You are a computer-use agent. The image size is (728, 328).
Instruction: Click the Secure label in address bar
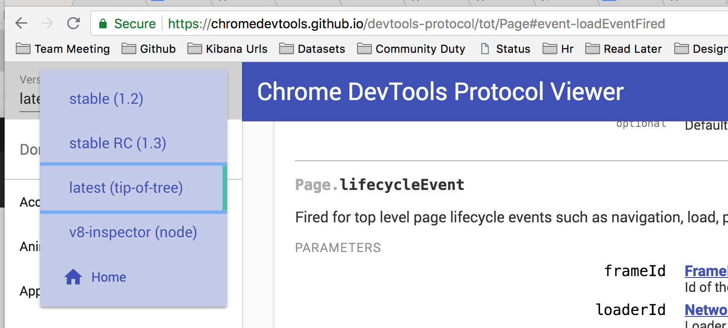135,24
